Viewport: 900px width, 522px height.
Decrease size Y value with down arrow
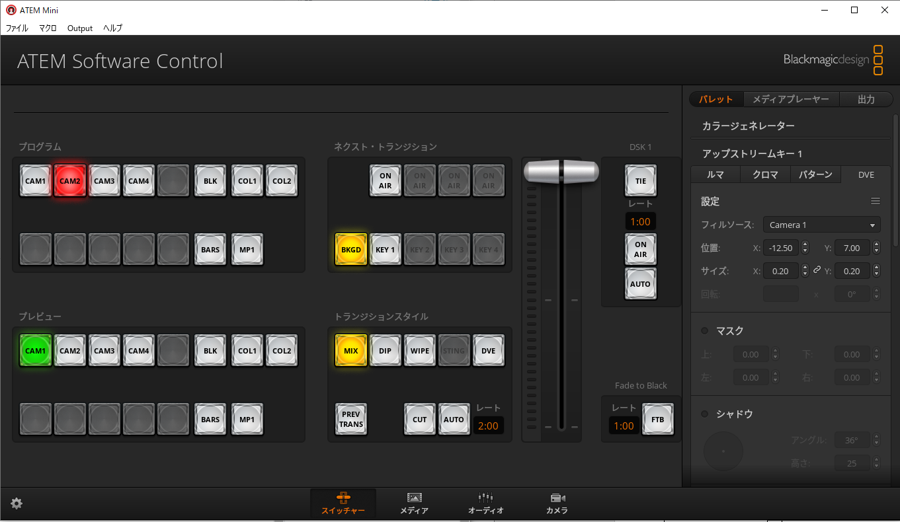(876, 275)
